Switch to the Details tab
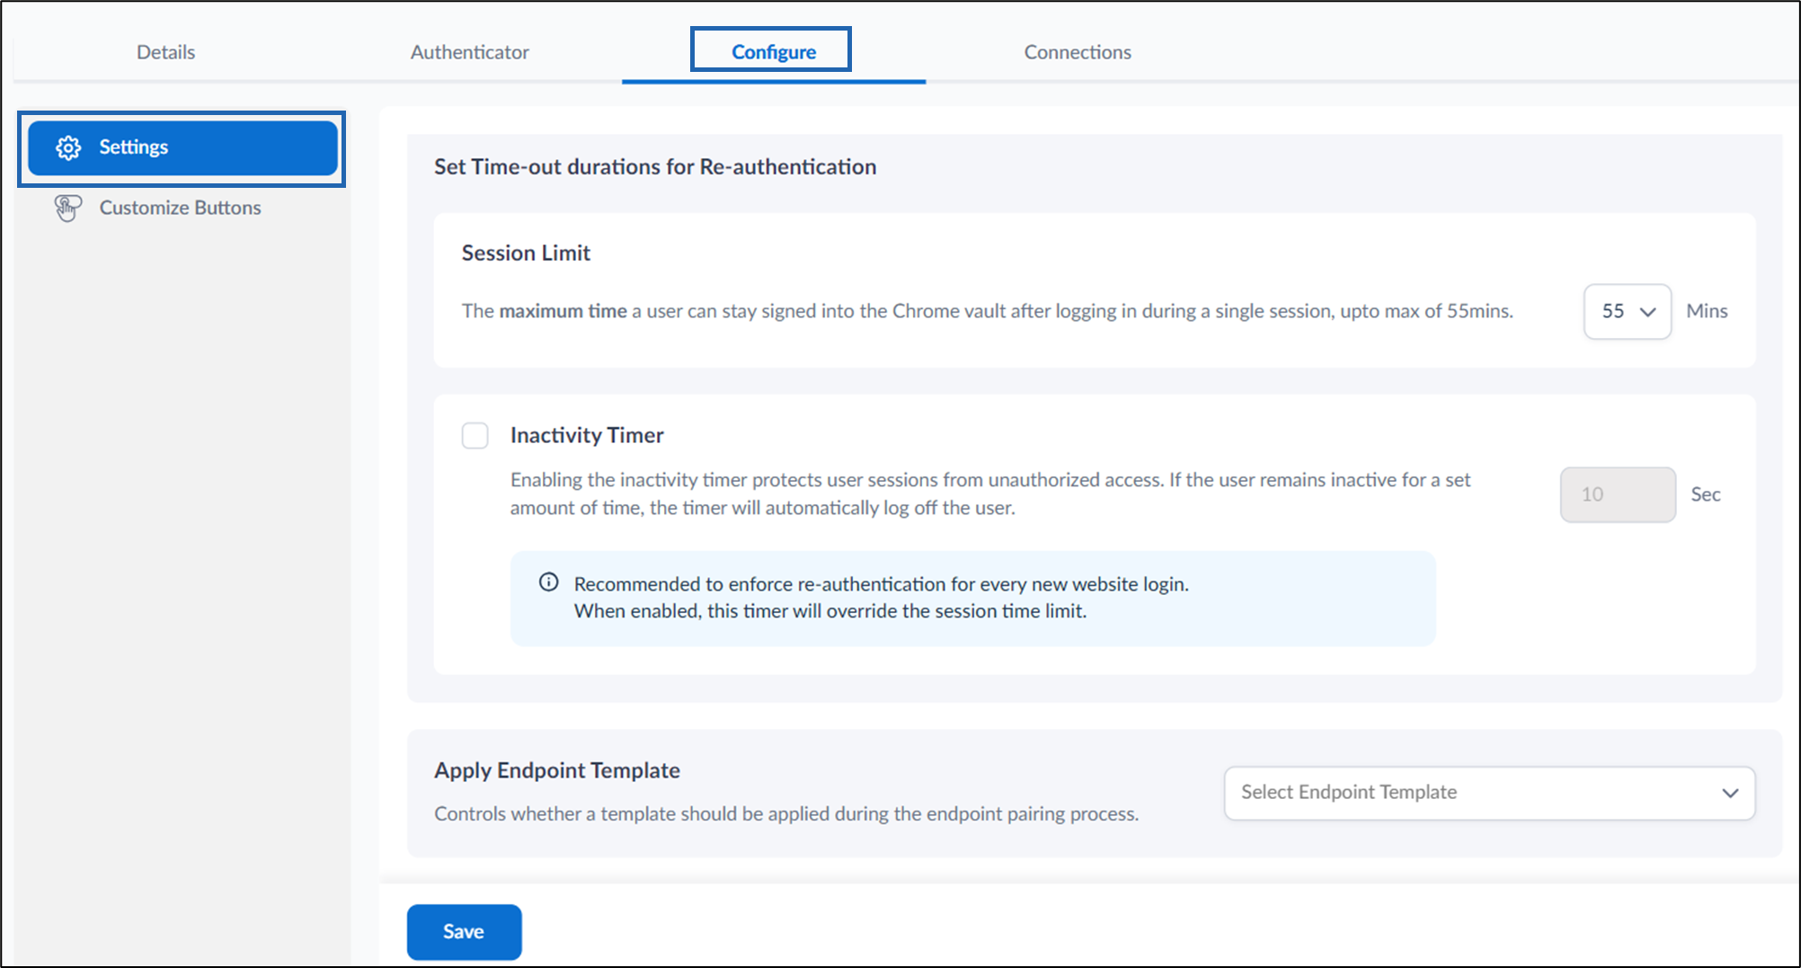1801x968 pixels. click(165, 52)
